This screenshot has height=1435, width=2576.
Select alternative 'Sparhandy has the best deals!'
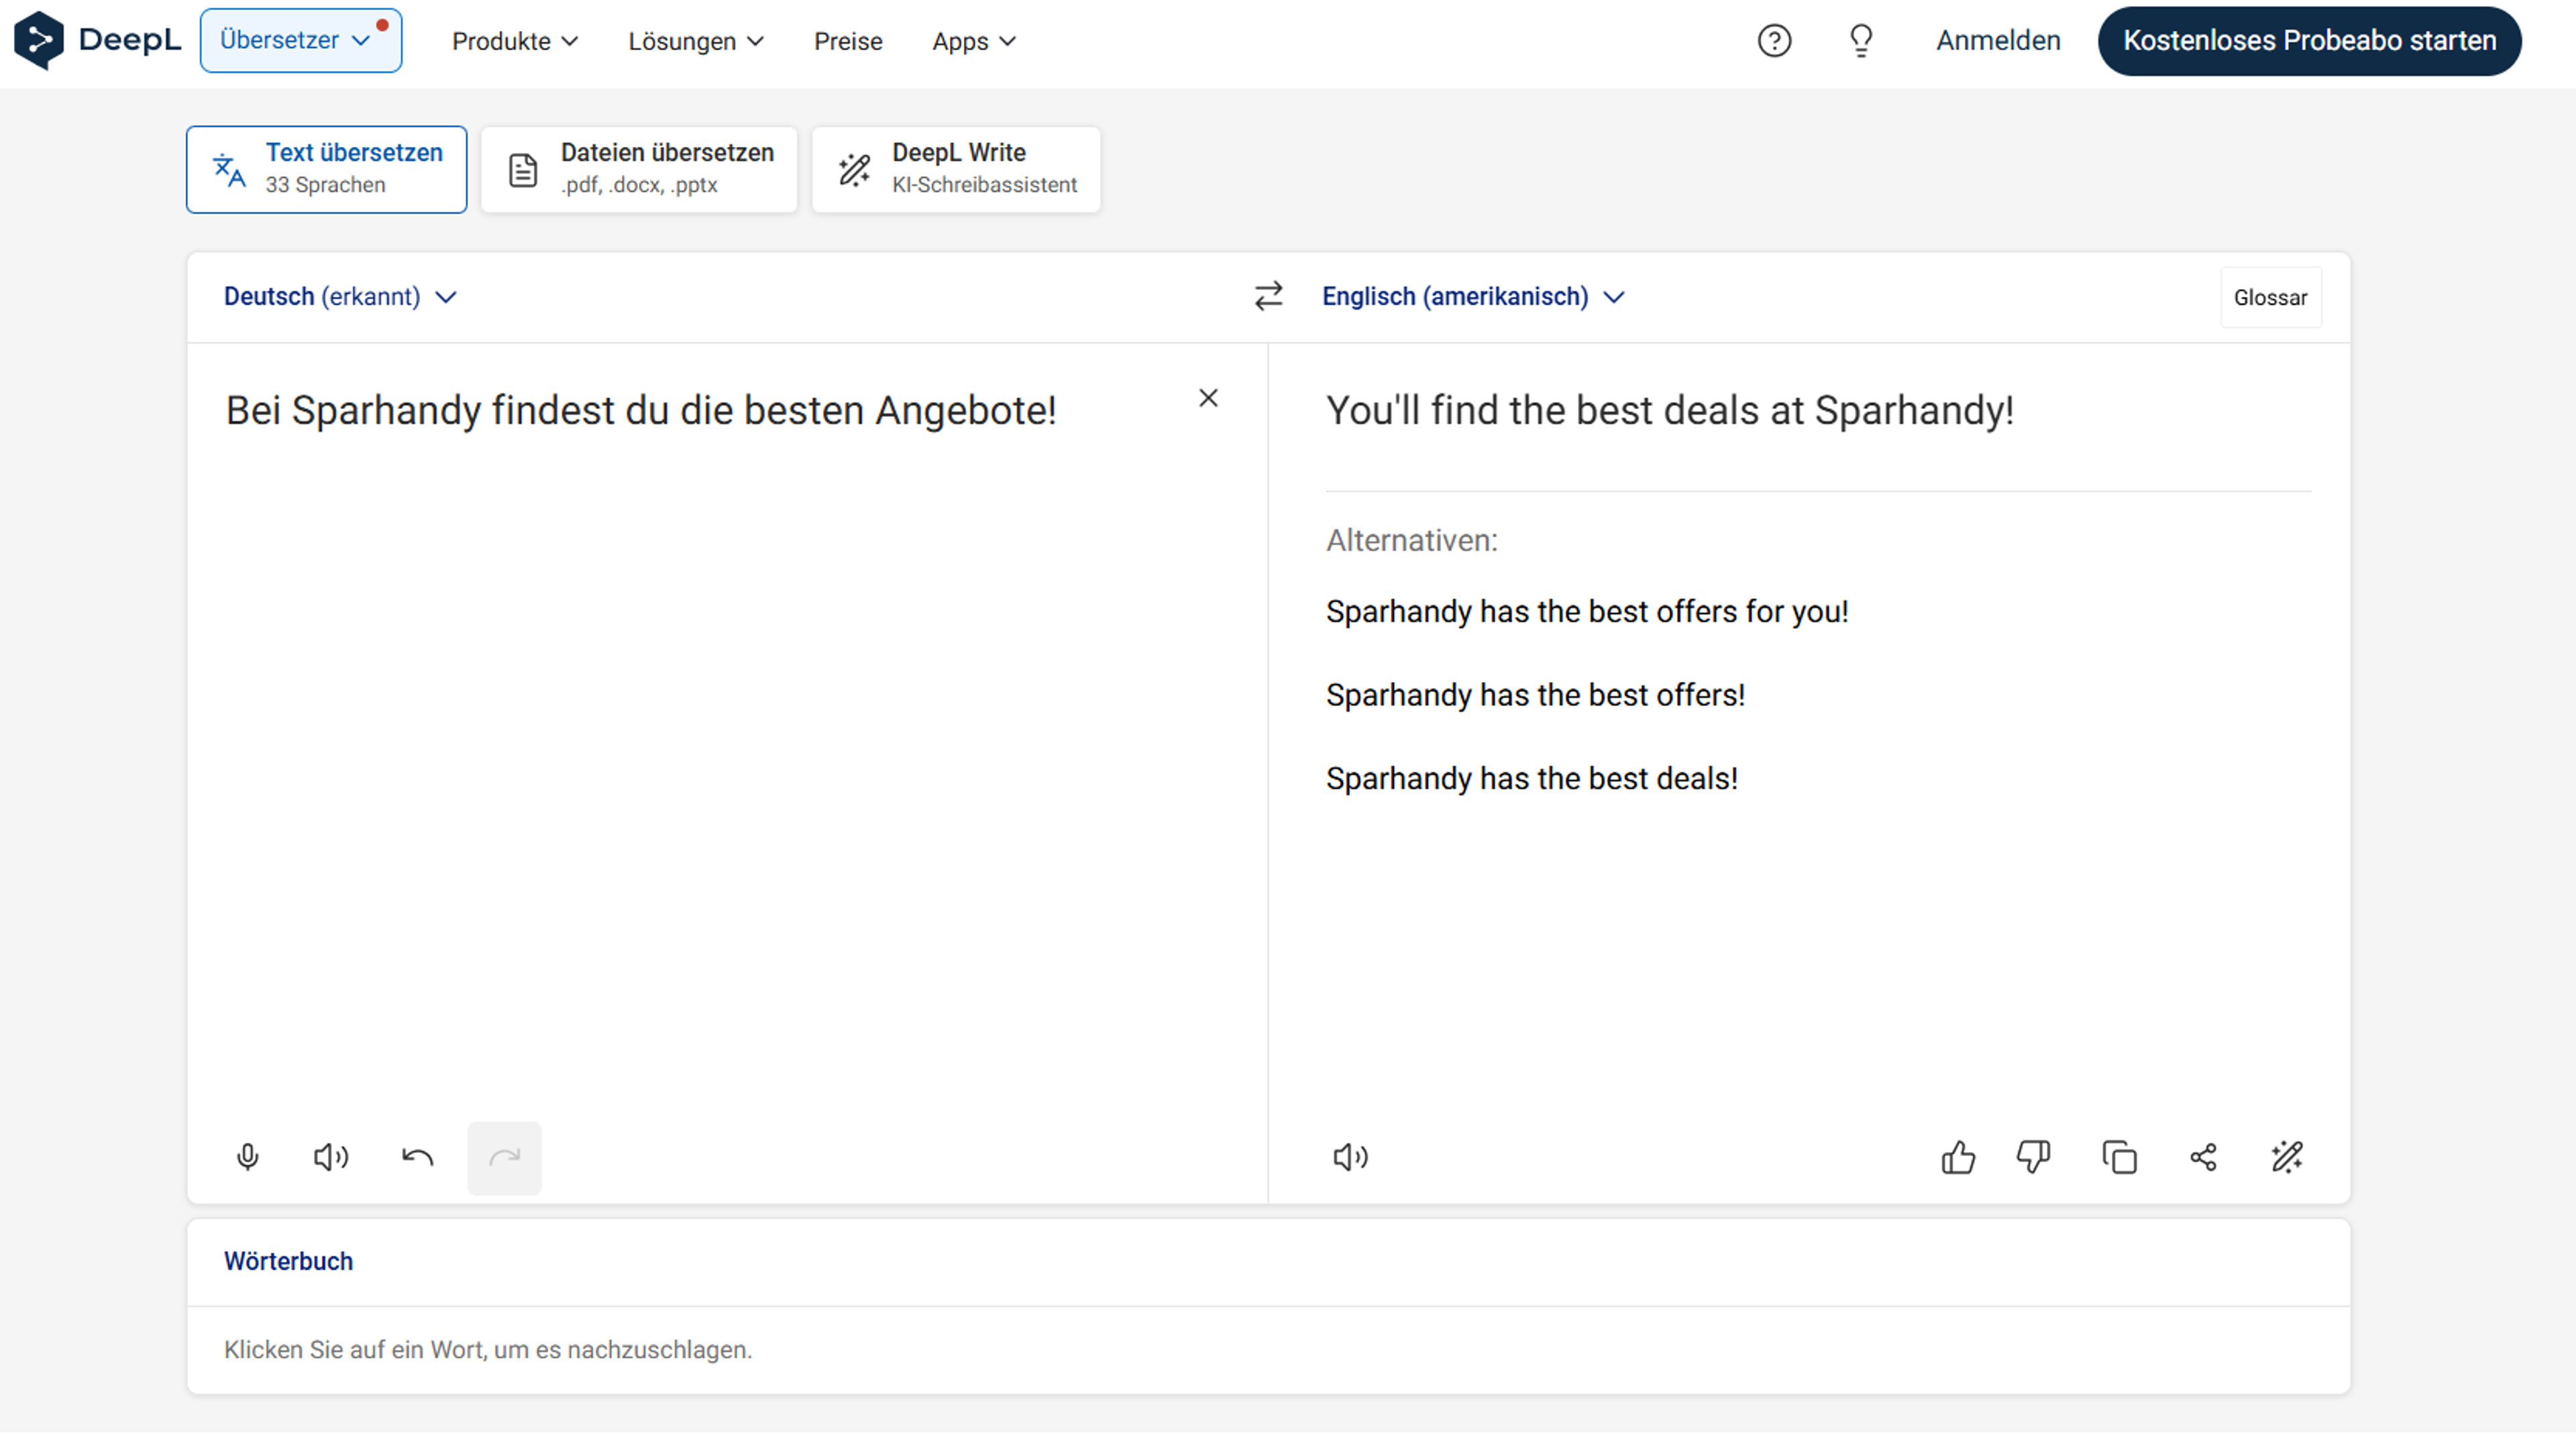point(1531,779)
